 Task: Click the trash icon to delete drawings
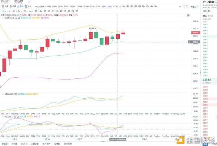[x=77, y=11]
